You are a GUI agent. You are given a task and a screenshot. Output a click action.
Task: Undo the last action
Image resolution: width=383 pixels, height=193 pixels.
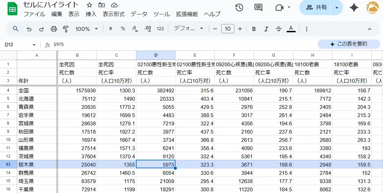29,29
